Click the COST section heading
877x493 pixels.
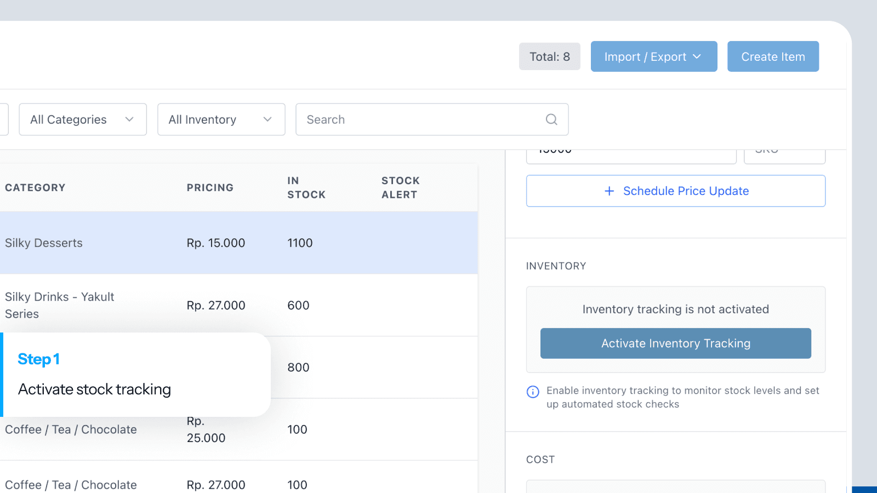click(540, 460)
